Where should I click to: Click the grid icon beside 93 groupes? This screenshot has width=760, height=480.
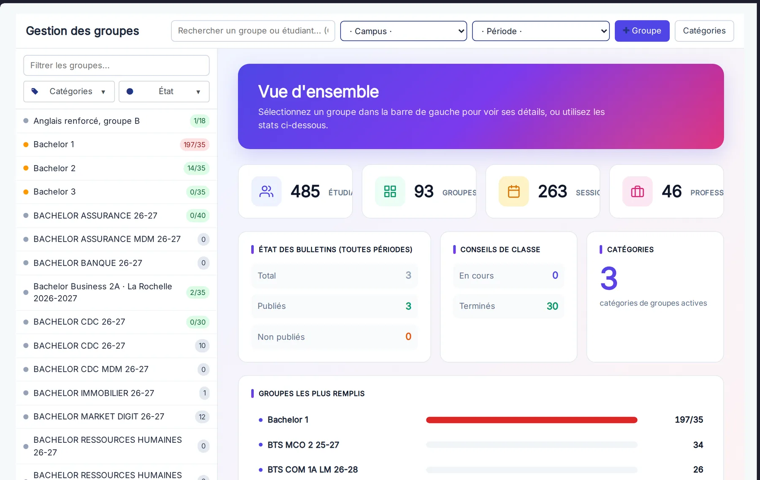pos(390,191)
